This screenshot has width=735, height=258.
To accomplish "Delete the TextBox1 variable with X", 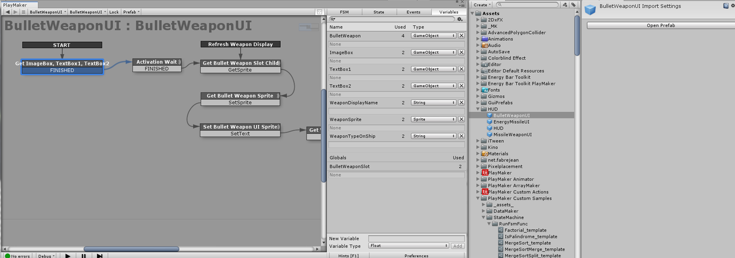I will click(x=461, y=69).
